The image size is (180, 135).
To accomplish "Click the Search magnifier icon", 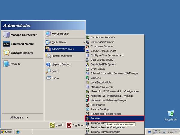I will click(x=48, y=71).
